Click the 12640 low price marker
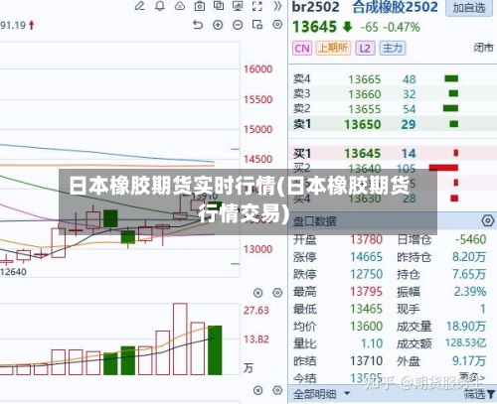Viewport: 497px width, 404px height. 13,272
